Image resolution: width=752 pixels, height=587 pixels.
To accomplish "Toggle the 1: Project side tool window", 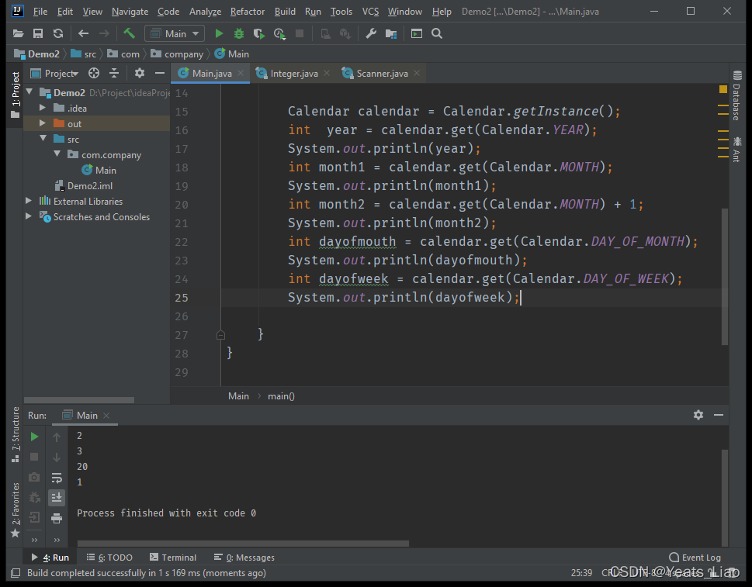I will pyautogui.click(x=16, y=94).
